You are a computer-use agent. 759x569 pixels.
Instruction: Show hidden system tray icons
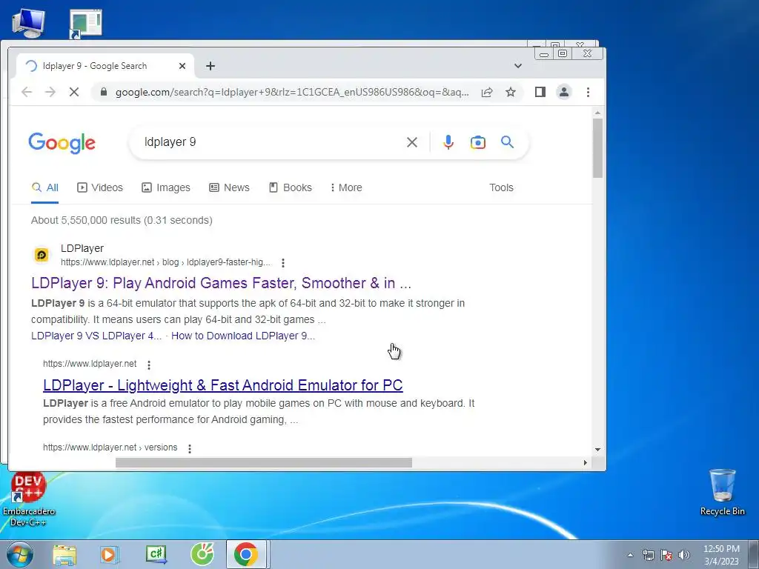pyautogui.click(x=630, y=555)
